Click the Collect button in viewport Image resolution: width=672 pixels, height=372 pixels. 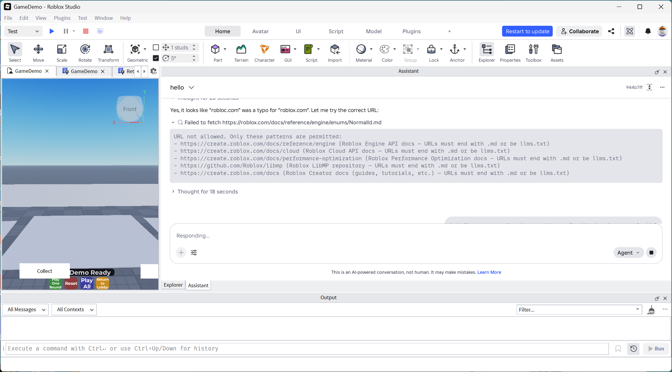point(45,271)
